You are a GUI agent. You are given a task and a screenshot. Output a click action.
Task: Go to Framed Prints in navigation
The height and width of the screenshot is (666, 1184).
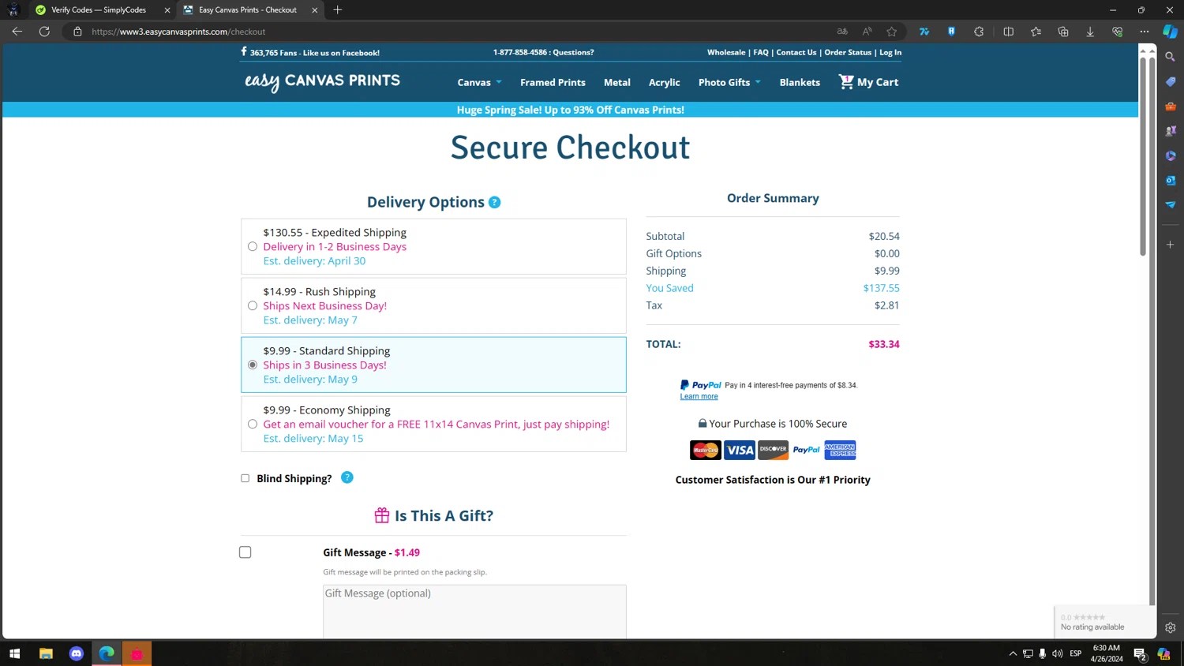tap(553, 82)
